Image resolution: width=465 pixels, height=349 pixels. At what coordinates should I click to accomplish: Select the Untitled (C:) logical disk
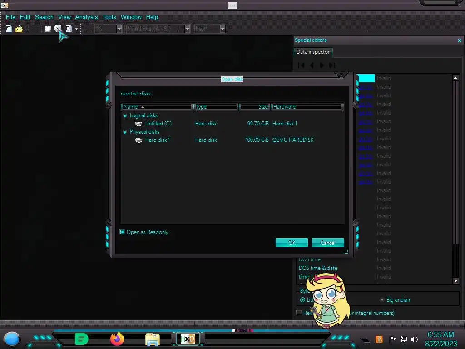click(x=158, y=124)
